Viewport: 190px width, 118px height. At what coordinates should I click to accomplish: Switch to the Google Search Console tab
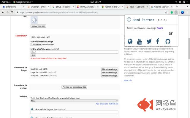point(161,7)
